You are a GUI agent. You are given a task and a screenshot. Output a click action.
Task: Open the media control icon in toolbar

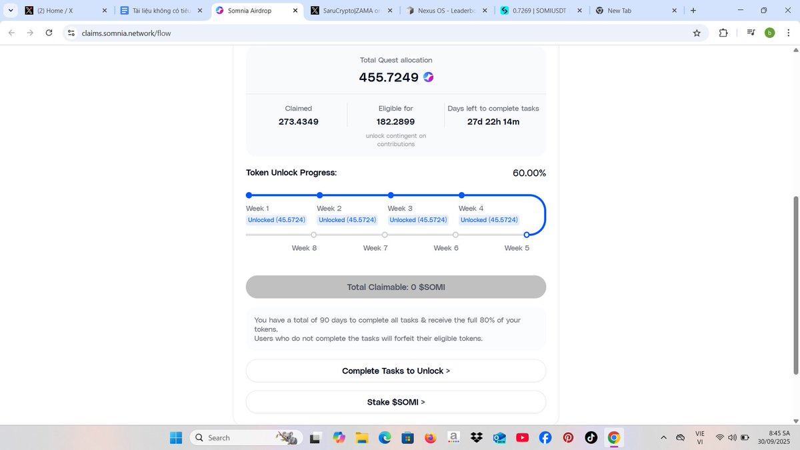coord(751,33)
